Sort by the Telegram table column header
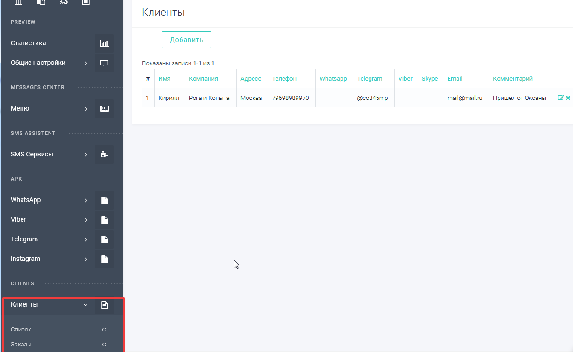The image size is (573, 352). point(370,79)
